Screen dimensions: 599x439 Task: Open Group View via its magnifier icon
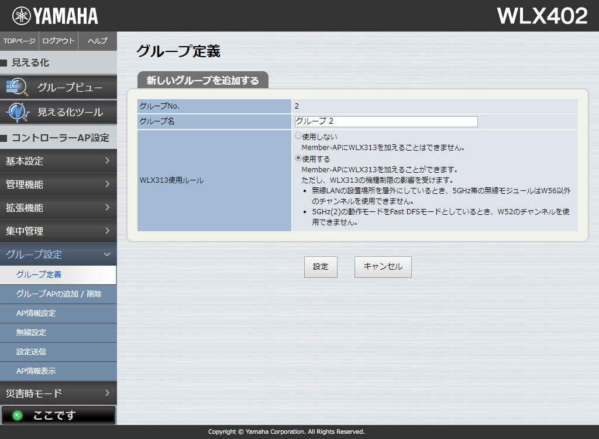pos(16,88)
